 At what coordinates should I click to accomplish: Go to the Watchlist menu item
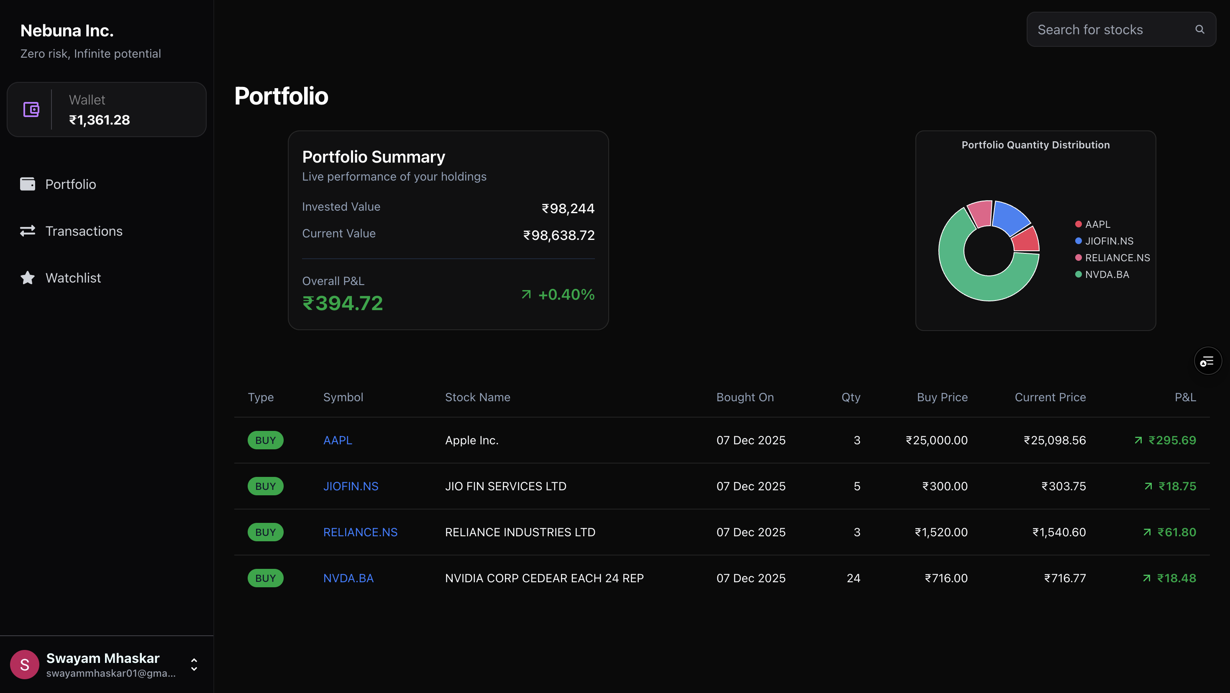pyautogui.click(x=73, y=278)
